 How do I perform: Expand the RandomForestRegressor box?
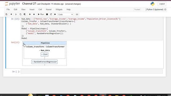point(45,62)
